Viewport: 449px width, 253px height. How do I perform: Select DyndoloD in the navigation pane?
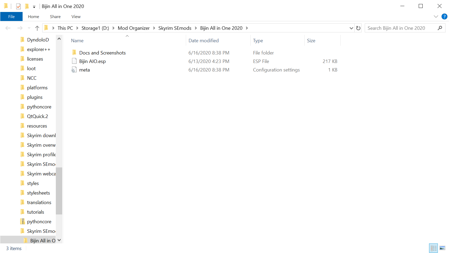click(38, 40)
